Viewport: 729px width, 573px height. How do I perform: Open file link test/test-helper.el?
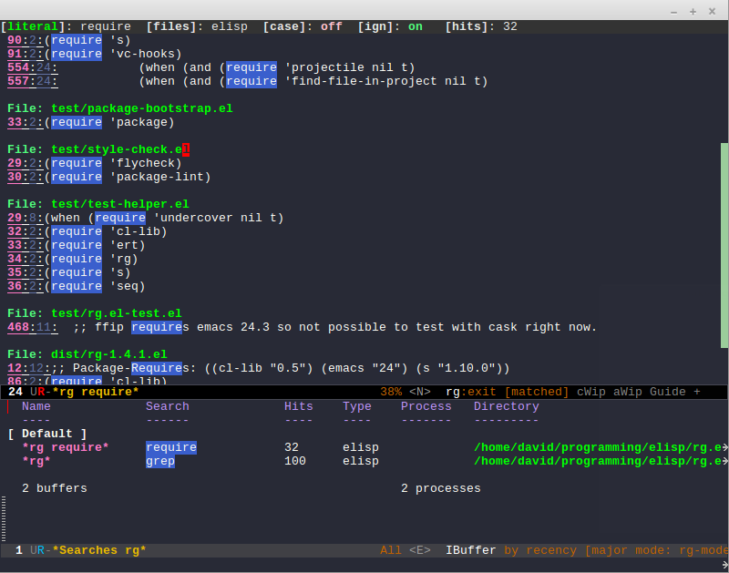coord(120,204)
